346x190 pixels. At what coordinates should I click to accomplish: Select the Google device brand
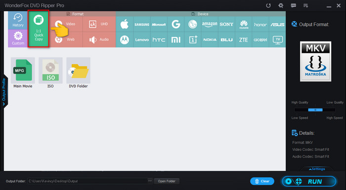click(x=176, y=24)
